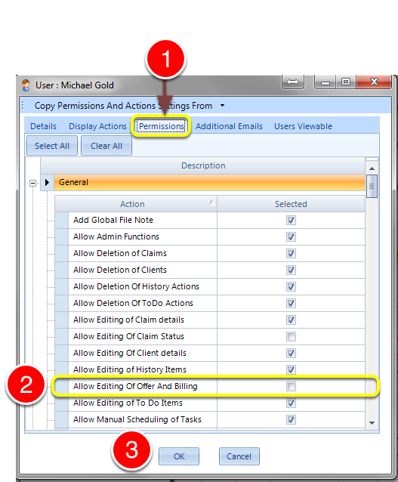The width and height of the screenshot is (398, 482).
Task: Open Copy Permissions And Actions Settings From dropdown
Action: [222, 106]
